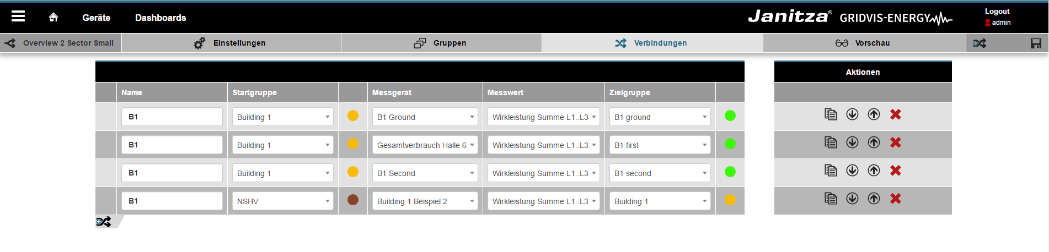Expand Startgruppe dropdown showing NSHV
Viewport: 1049px width, 252px height.
pyautogui.click(x=282, y=201)
